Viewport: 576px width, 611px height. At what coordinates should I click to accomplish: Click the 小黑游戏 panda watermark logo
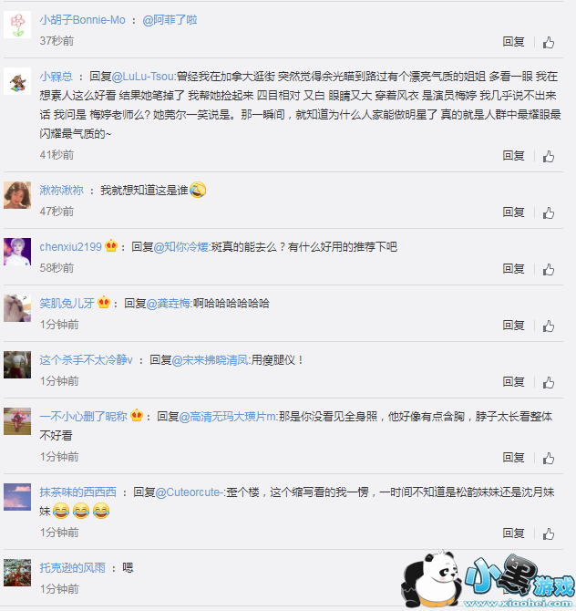click(489, 580)
